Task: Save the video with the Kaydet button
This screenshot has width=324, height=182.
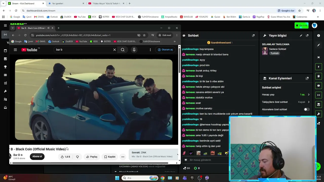Action: pyautogui.click(x=110, y=157)
